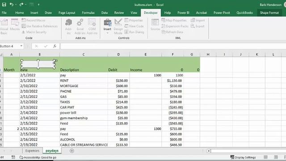
Task: Click the Macros icon
Action: click(x=15, y=25)
